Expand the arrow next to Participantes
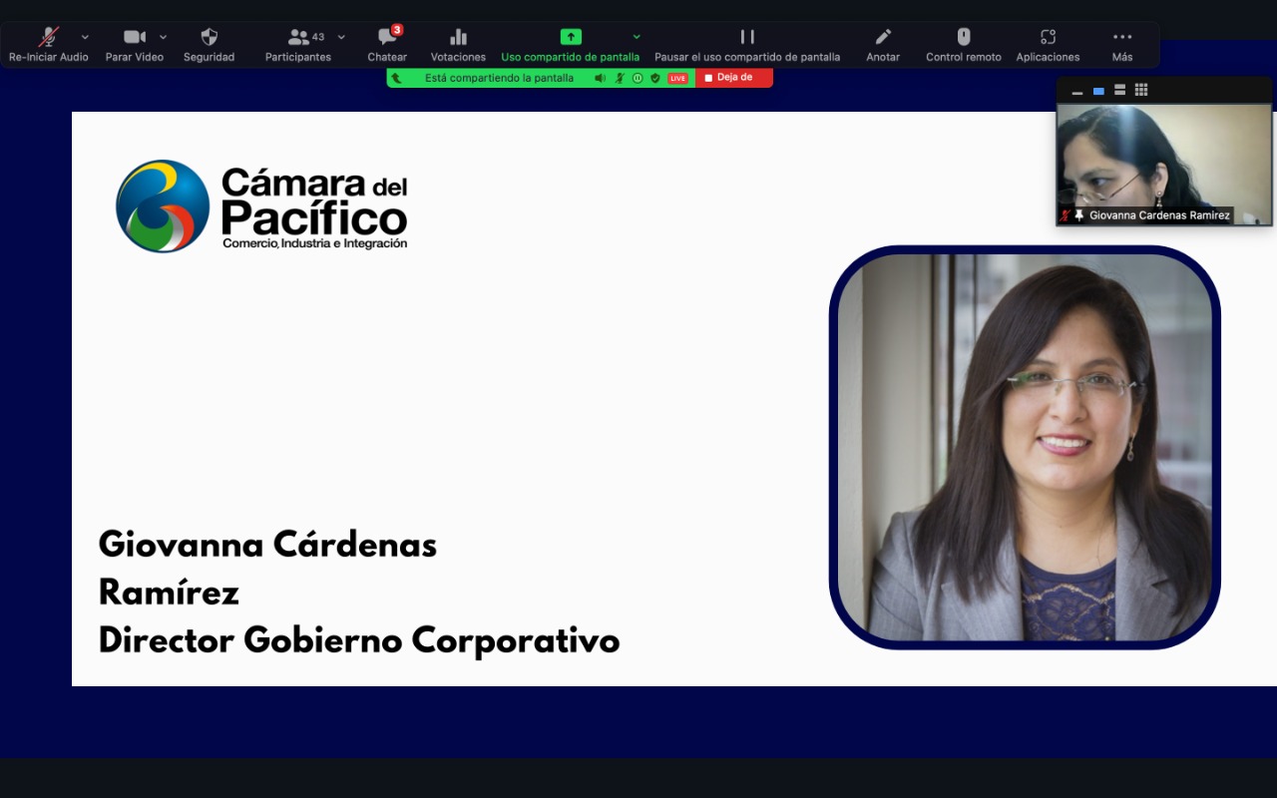Viewport: 1277px width, 798px height. [341, 37]
